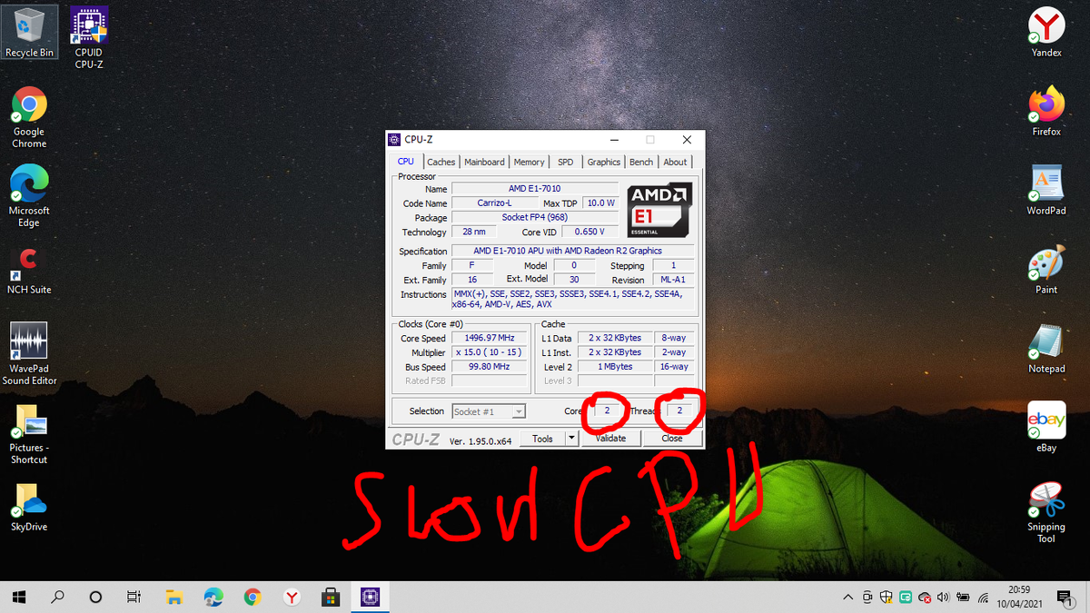Open WavePad Sound Editor shortcut
This screenshot has height=613, width=1090.
(x=29, y=354)
